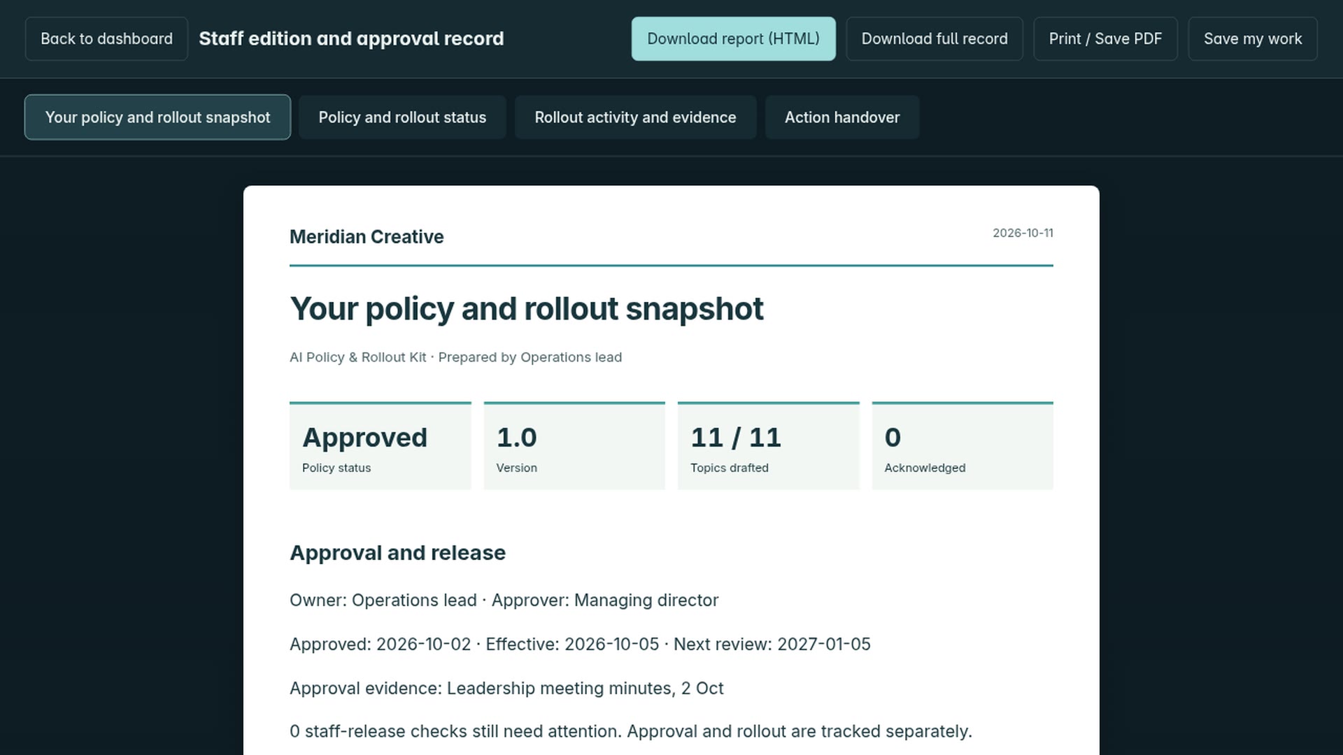Download the report as HTML
1343x755 pixels.
pyautogui.click(x=733, y=38)
